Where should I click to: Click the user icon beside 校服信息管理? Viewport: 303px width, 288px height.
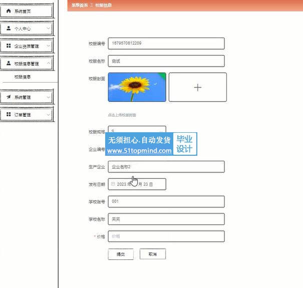9,63
